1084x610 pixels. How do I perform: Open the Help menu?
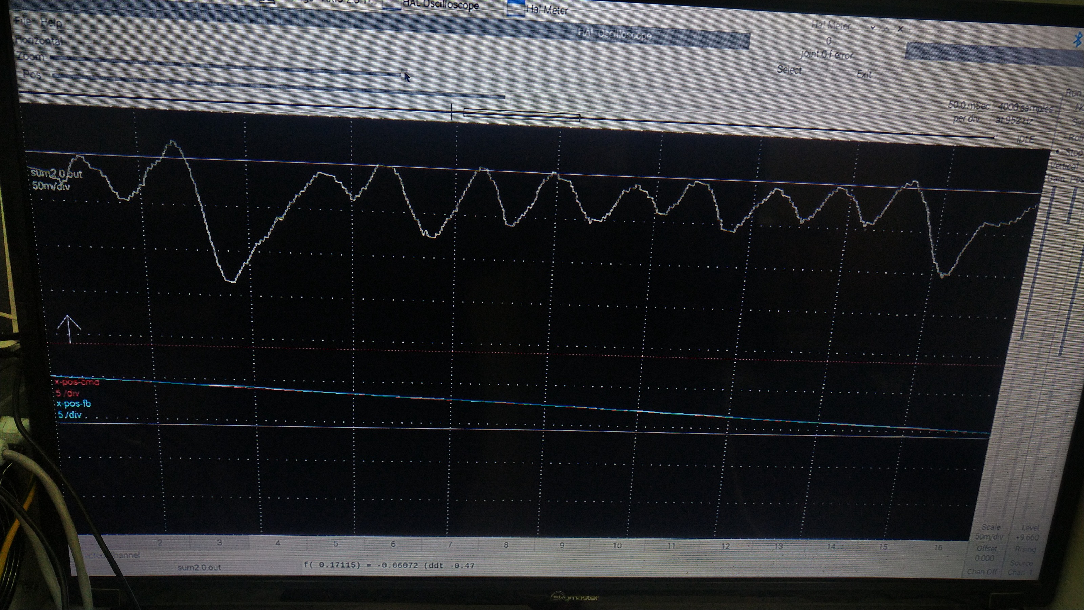coord(51,22)
